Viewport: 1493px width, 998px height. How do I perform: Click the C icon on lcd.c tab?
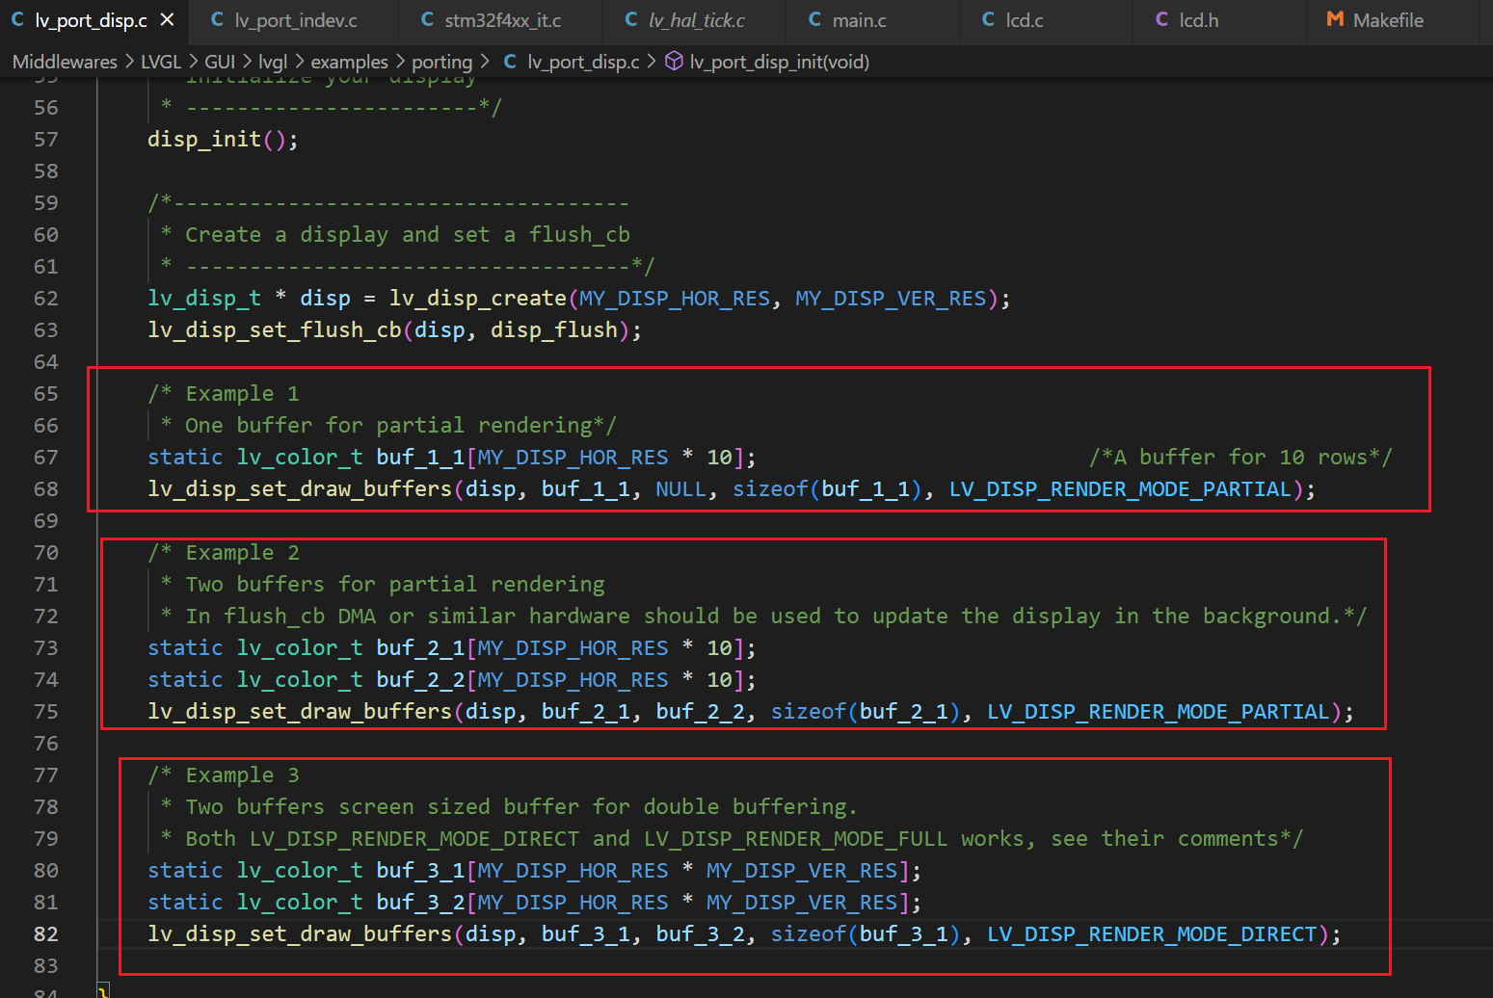[988, 19]
